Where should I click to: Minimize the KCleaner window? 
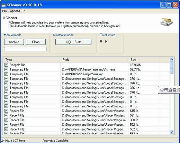(x=163, y=5)
